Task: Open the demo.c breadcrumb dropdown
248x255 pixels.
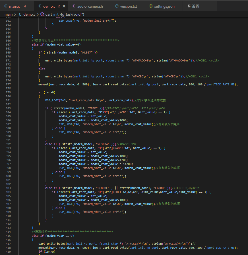Action: [x=29, y=15]
